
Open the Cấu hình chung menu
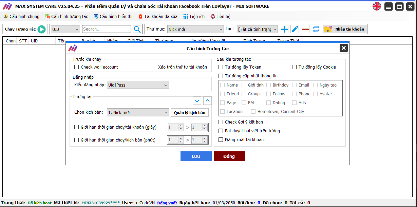21,16
